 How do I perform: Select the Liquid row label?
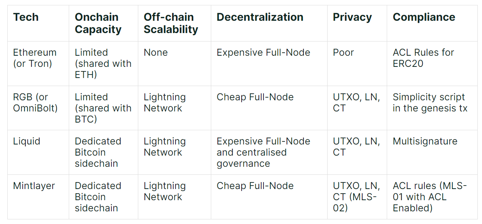27,141
